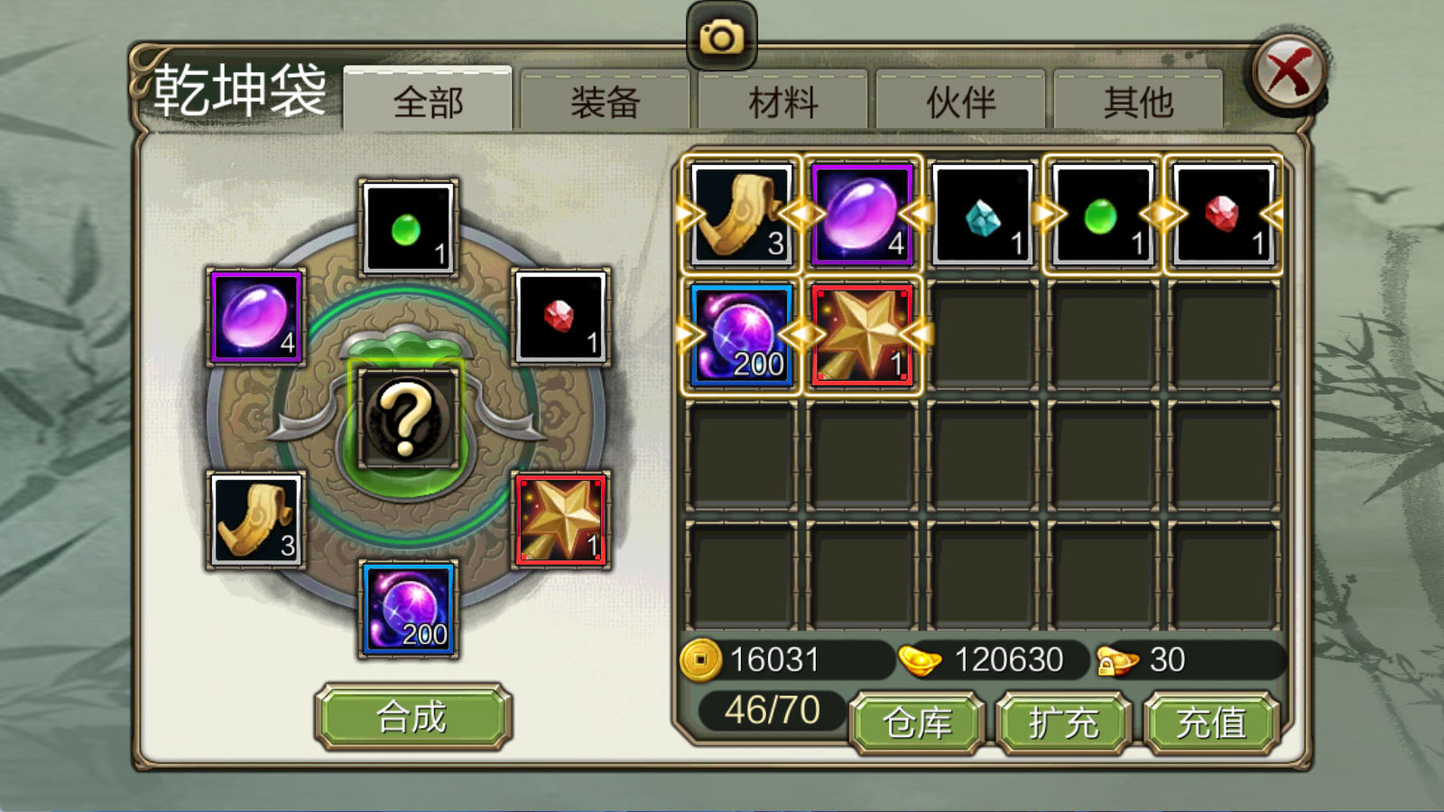The image size is (1444, 812).
Task: Tap the question mark result slot
Action: pos(407,418)
